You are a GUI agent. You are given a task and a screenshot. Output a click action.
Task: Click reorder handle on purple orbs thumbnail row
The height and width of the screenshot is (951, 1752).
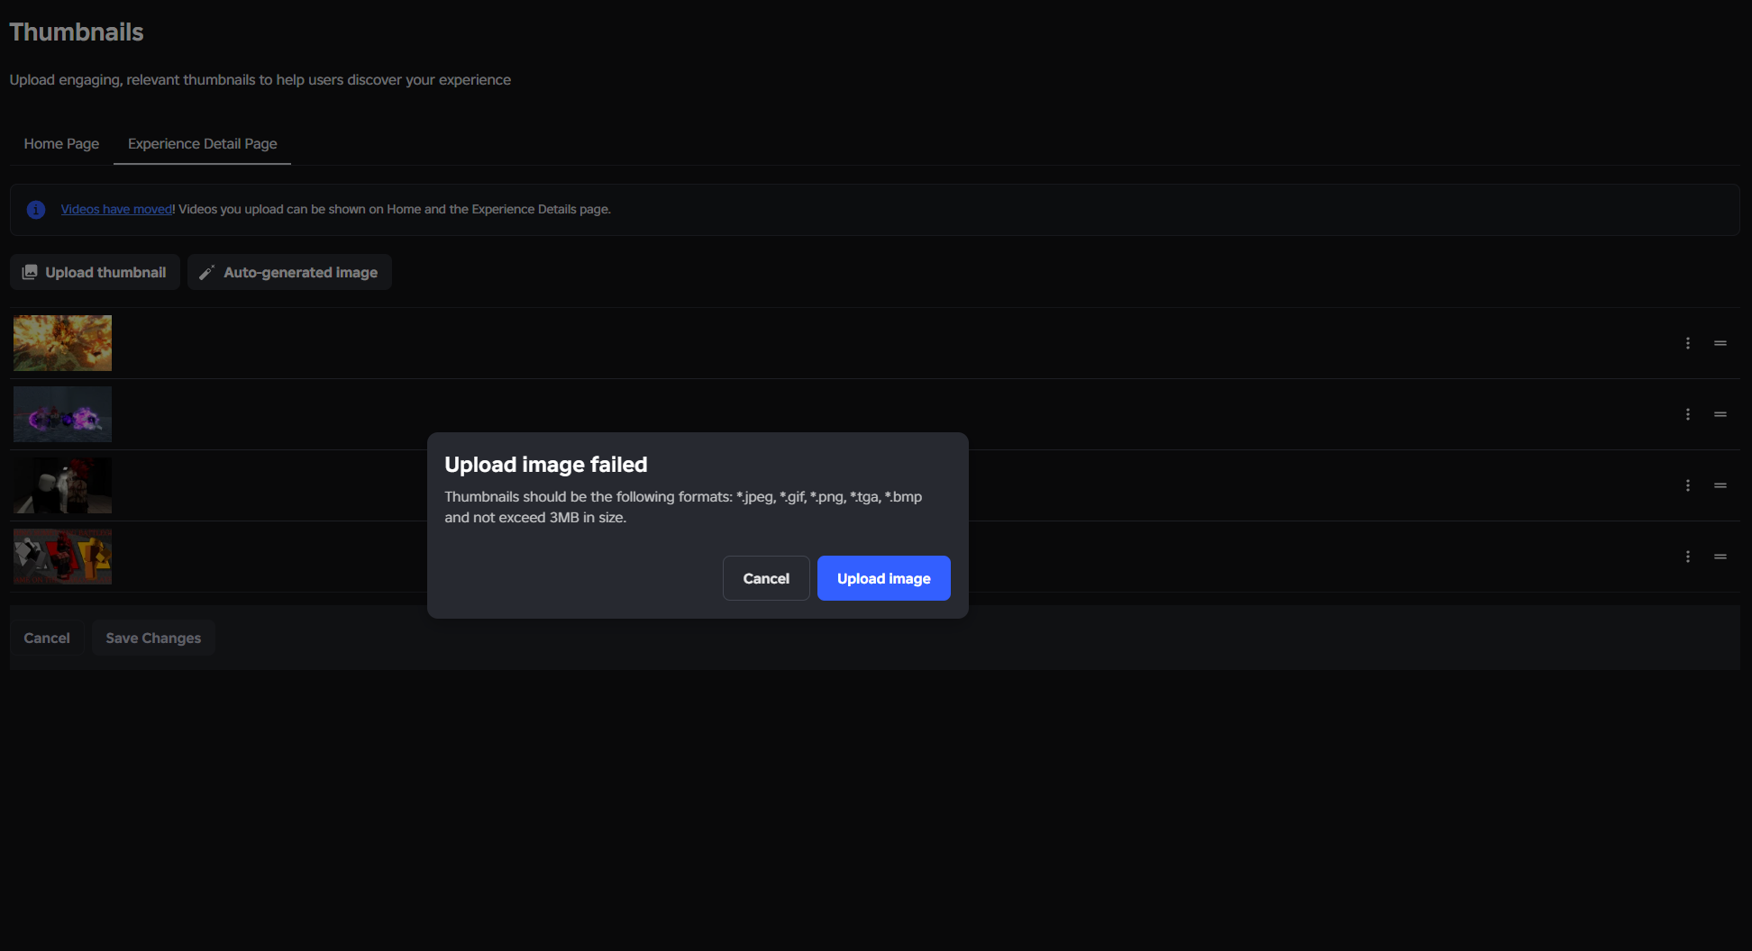(x=1720, y=414)
